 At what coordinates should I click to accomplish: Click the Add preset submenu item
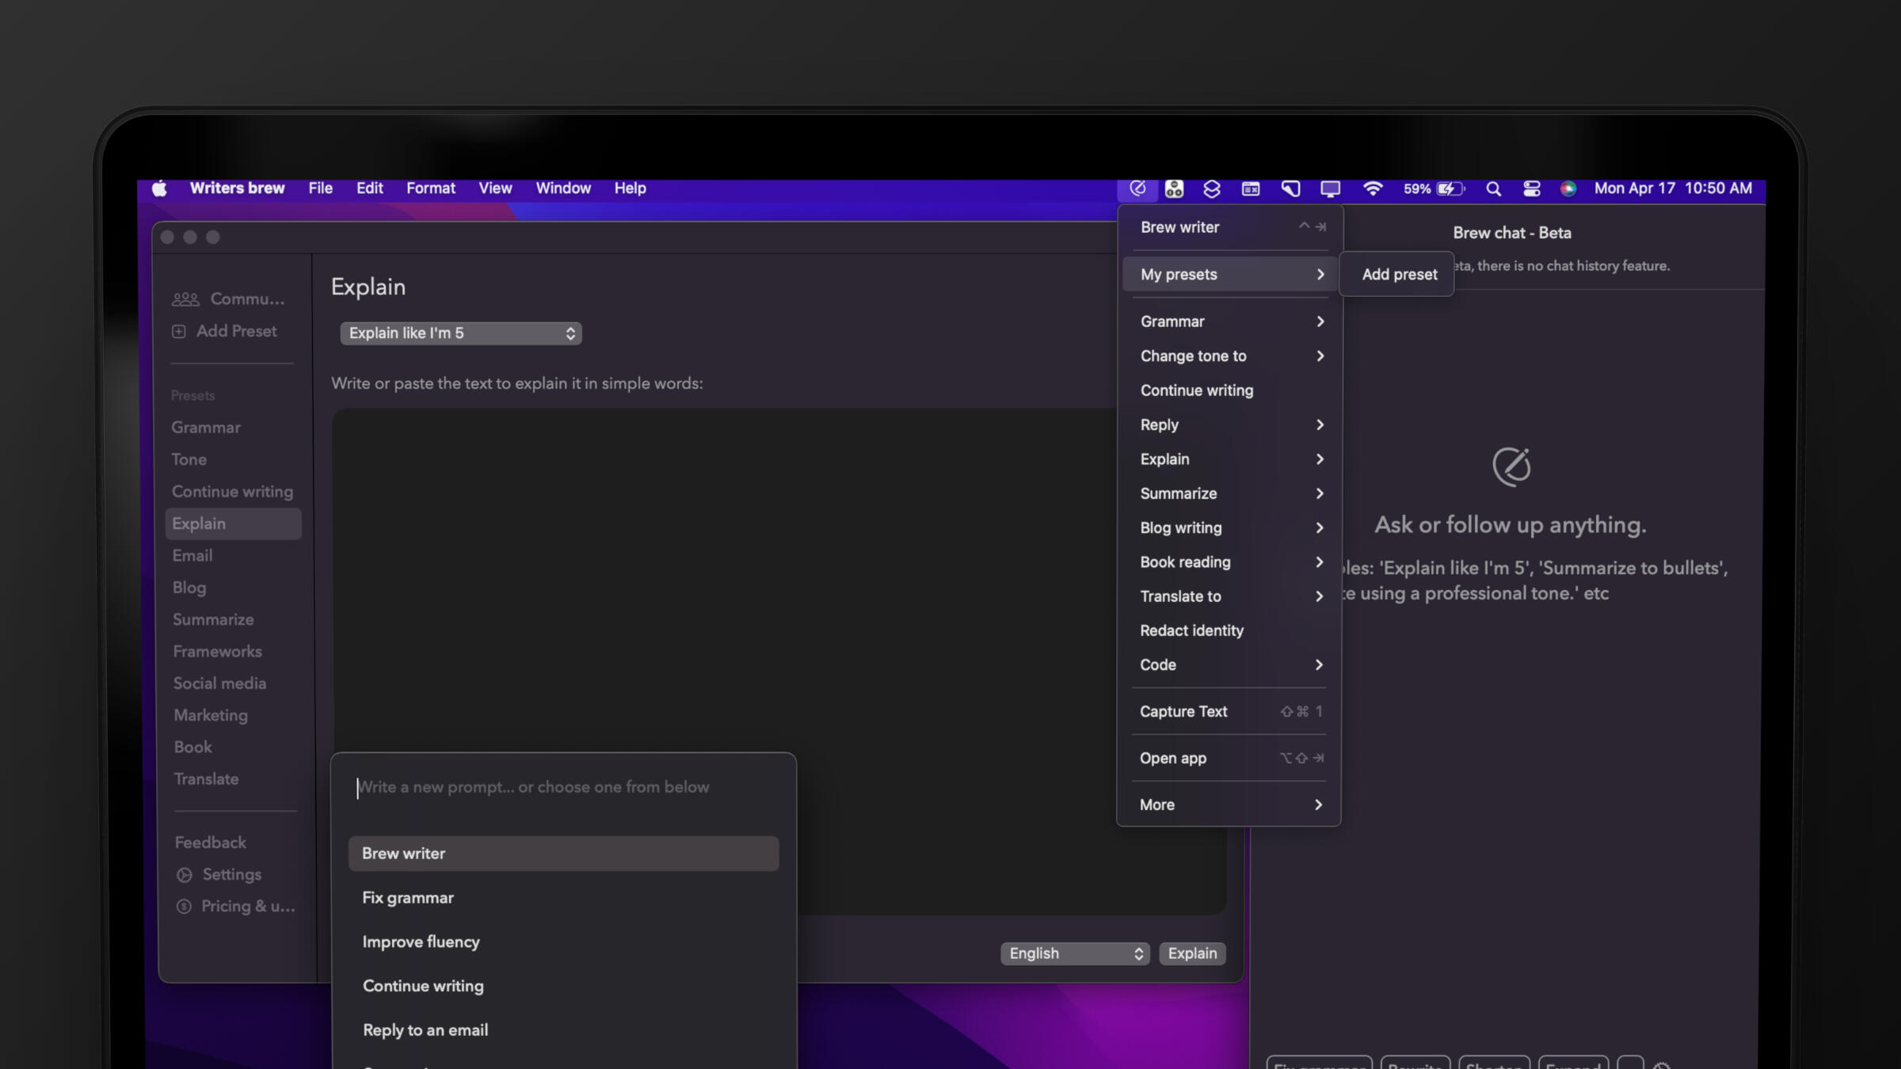pos(1399,274)
